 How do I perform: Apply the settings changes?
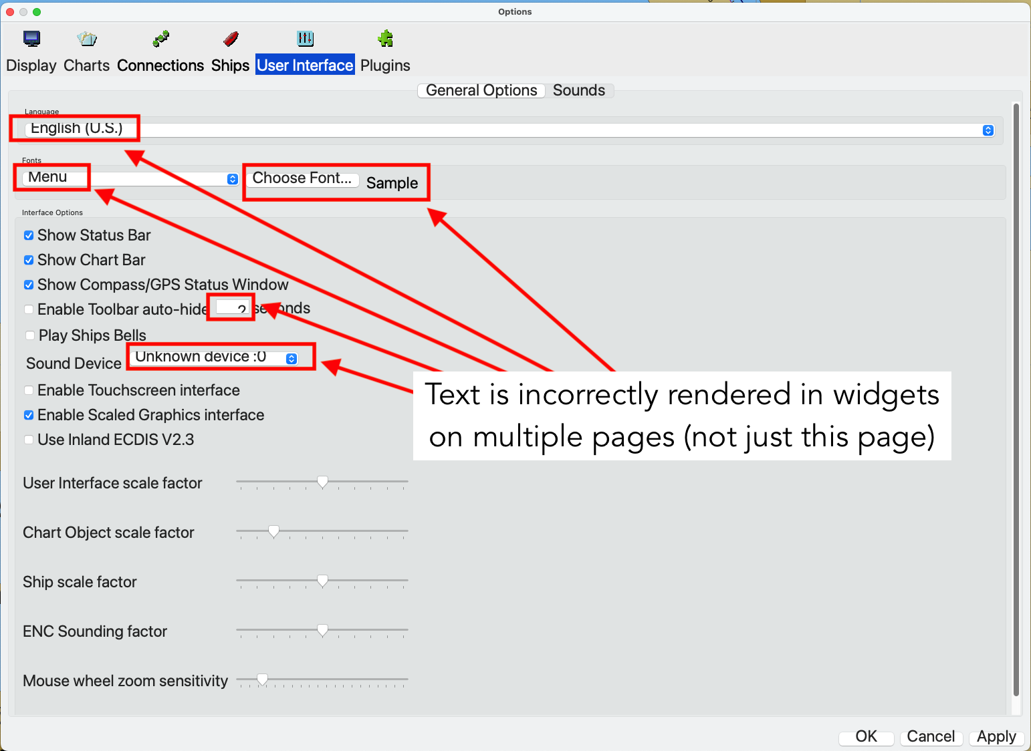tap(996, 737)
